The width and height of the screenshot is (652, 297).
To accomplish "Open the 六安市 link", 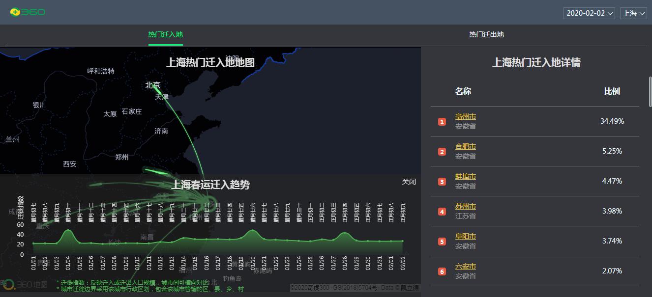I will [x=466, y=267].
